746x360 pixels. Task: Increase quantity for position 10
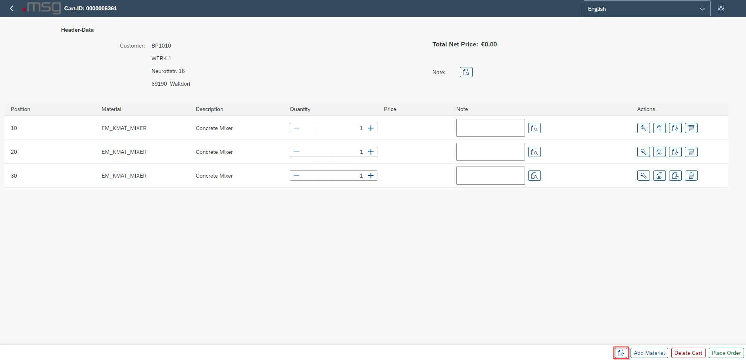point(371,128)
